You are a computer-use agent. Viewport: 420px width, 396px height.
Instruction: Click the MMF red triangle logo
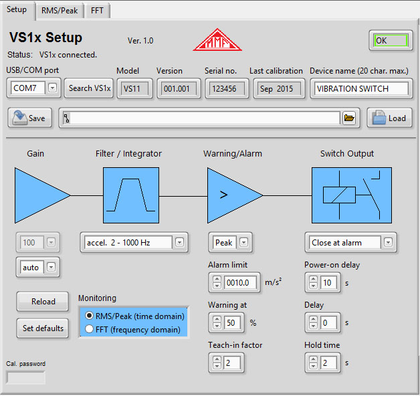click(217, 39)
